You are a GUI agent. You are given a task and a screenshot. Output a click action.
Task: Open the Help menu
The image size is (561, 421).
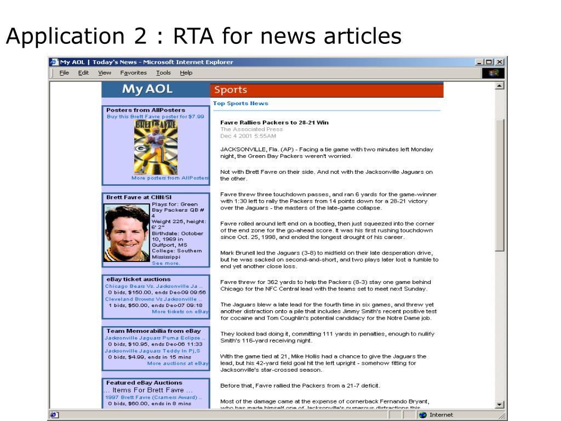(x=186, y=73)
